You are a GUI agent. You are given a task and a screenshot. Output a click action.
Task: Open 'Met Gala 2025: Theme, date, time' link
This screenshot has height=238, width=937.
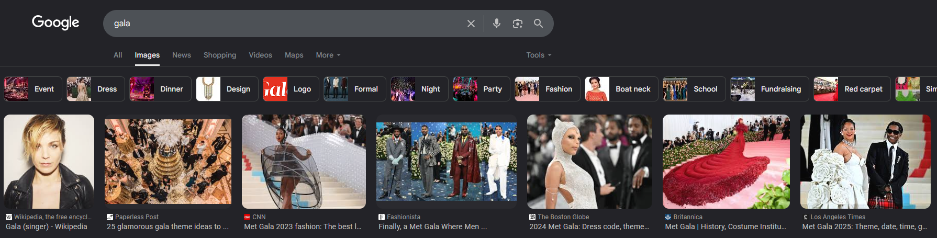(x=865, y=226)
